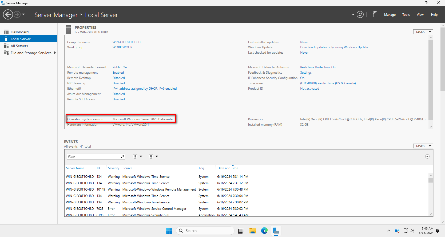The width and height of the screenshot is (445, 237).
Task: Expand File and Storage Services arrow
Action: 55,53
